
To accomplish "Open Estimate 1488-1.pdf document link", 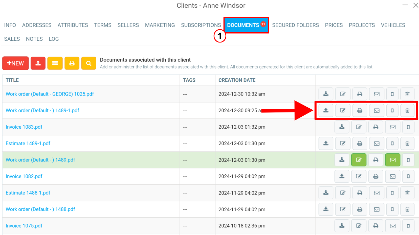I will (28, 193).
